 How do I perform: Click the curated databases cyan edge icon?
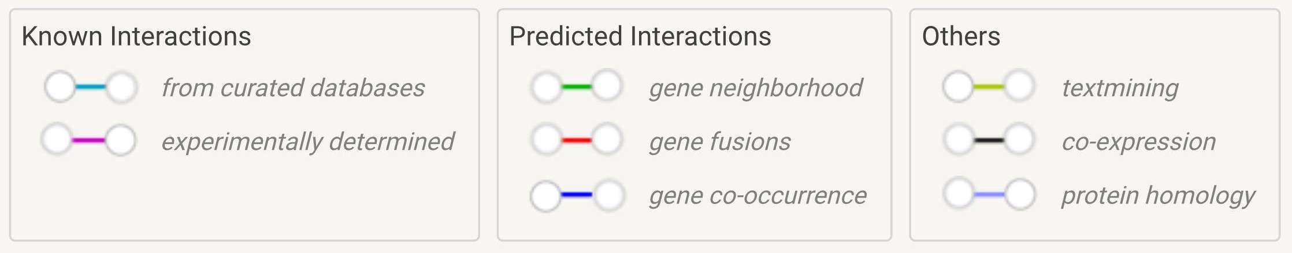point(90,88)
